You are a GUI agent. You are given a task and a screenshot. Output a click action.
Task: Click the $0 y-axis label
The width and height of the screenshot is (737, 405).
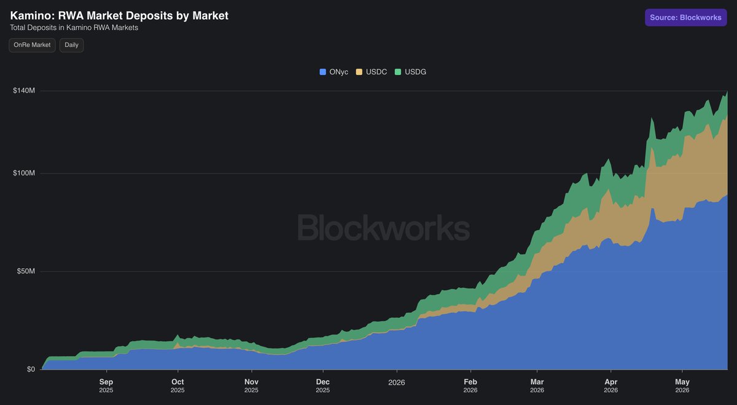(30, 369)
